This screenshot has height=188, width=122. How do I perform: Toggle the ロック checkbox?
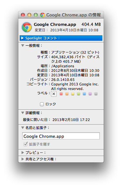pyautogui.click(x=42, y=104)
